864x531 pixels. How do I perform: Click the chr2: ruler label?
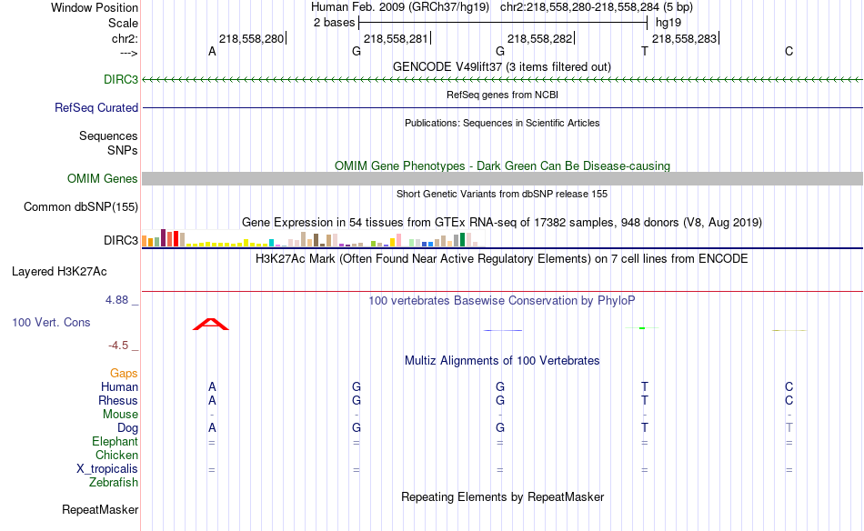pyautogui.click(x=125, y=38)
